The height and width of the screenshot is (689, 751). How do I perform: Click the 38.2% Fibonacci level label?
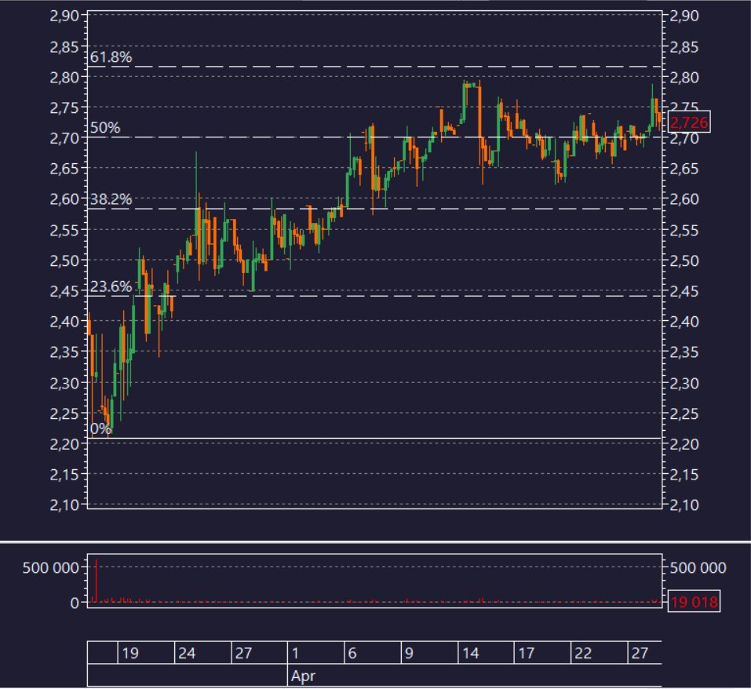click(x=111, y=199)
